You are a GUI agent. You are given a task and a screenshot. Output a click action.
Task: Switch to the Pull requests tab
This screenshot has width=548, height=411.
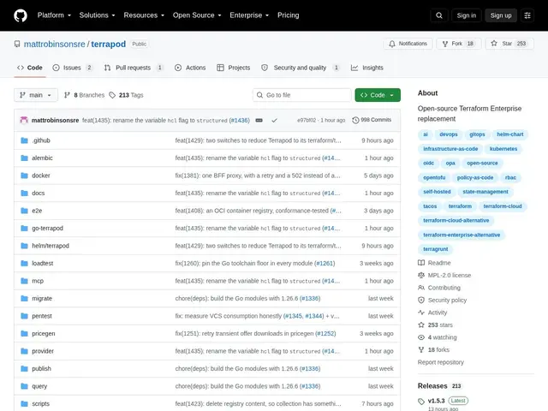click(134, 68)
